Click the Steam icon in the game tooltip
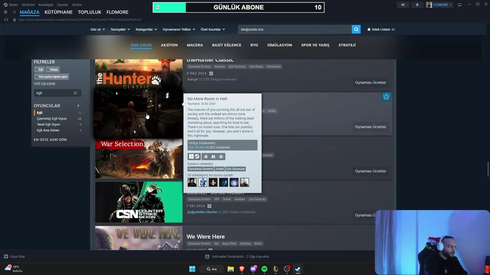The width and height of the screenshot is (490, 275). [197, 156]
